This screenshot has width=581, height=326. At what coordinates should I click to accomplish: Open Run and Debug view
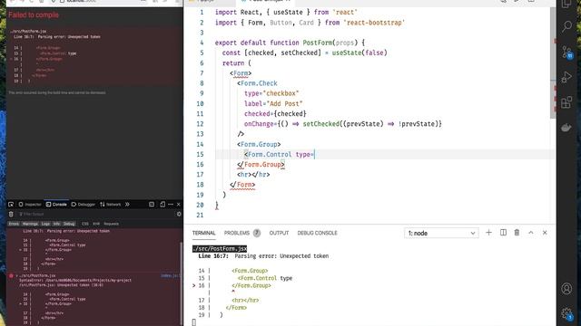(566, 77)
